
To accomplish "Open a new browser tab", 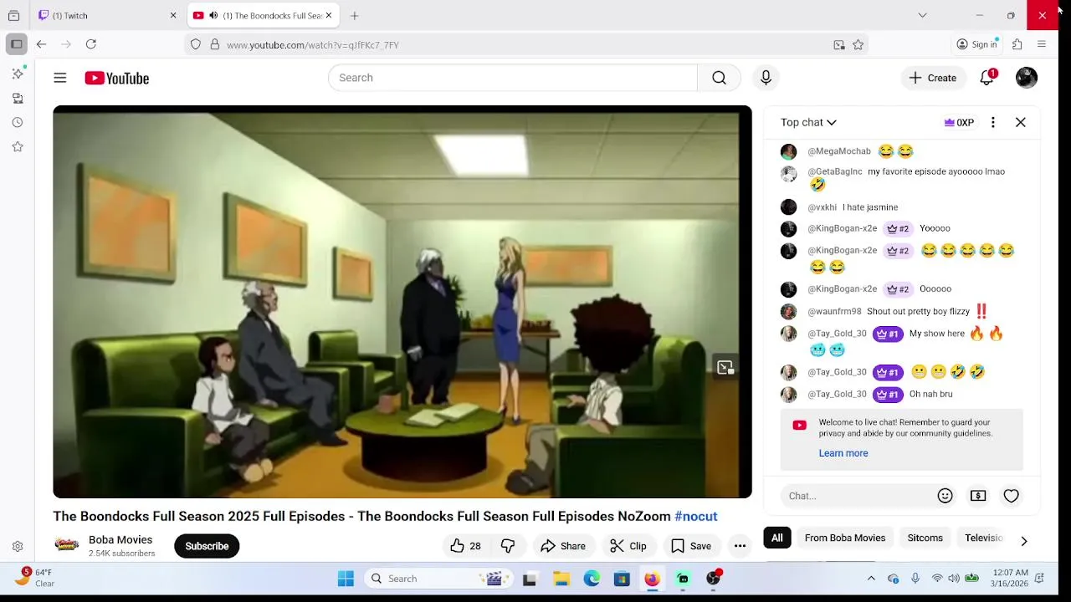I will coord(355,15).
